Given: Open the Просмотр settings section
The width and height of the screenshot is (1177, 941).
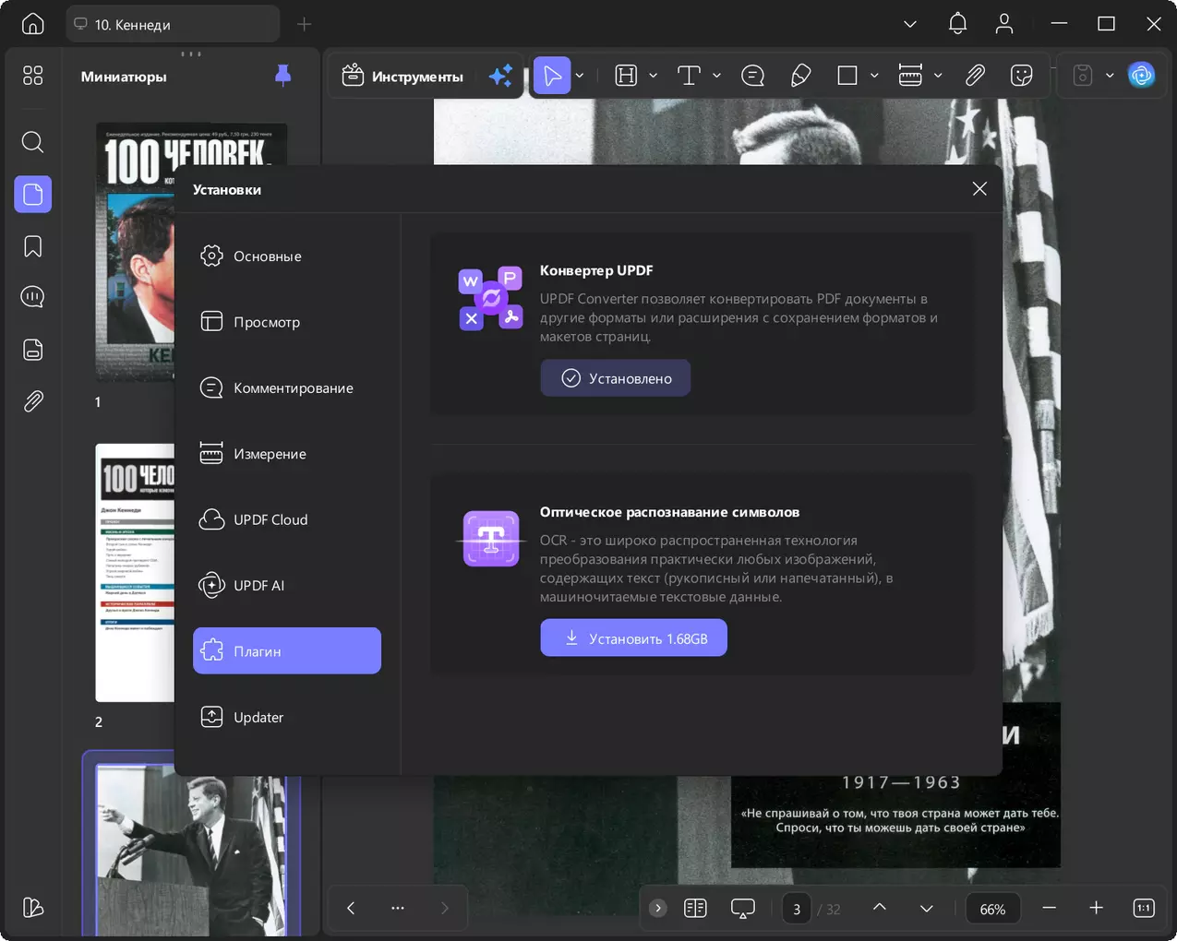Looking at the screenshot, I should (287, 322).
